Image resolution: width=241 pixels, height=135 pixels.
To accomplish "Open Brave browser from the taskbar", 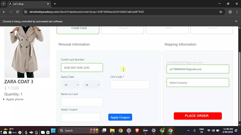I will [137, 130].
